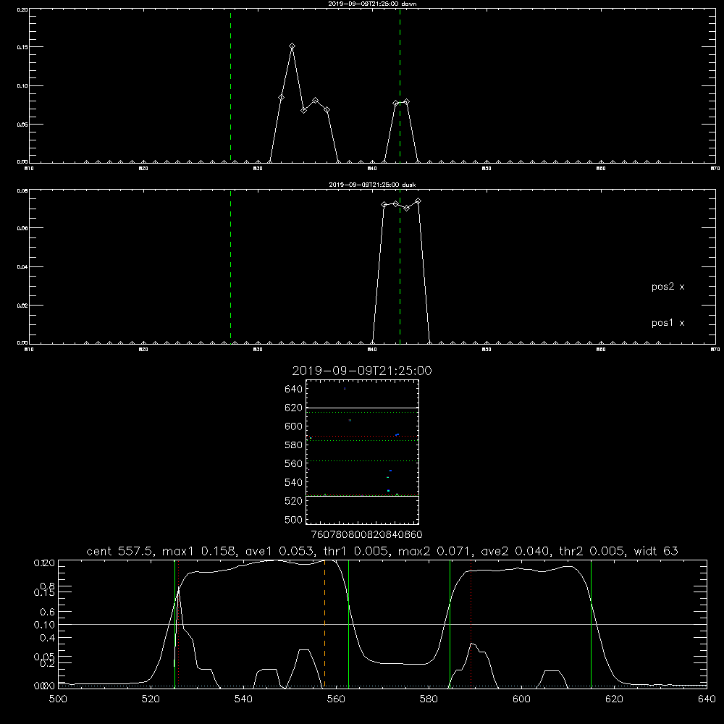Screen dimensions: 724x724
Task: Select the orange dashed center line in bottom plot
Action: 324,623
